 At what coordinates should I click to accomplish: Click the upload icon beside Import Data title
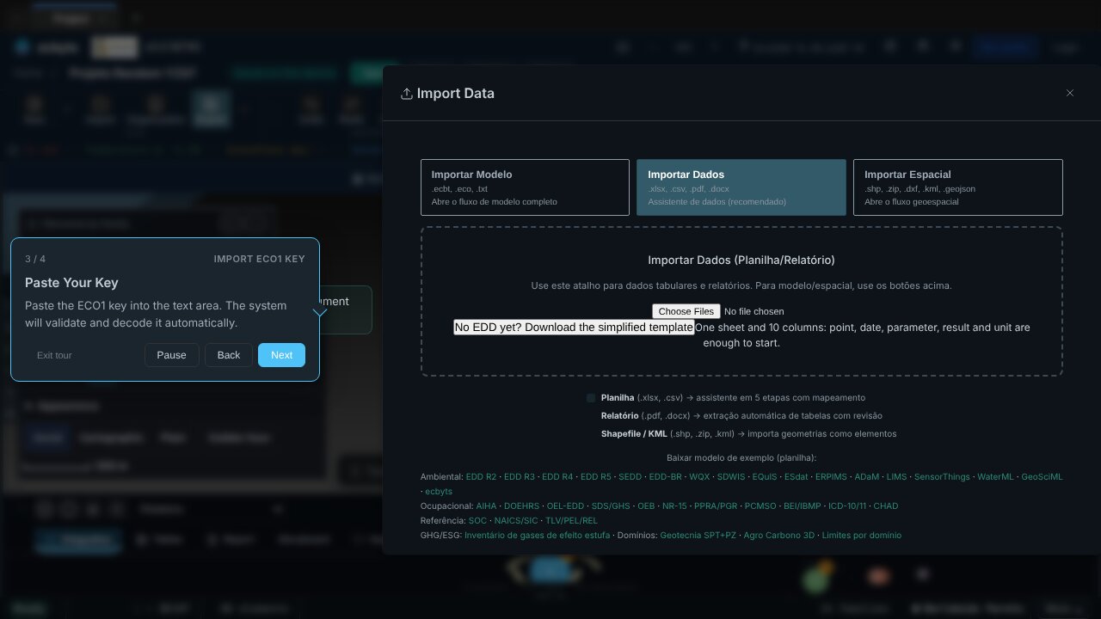[407, 94]
